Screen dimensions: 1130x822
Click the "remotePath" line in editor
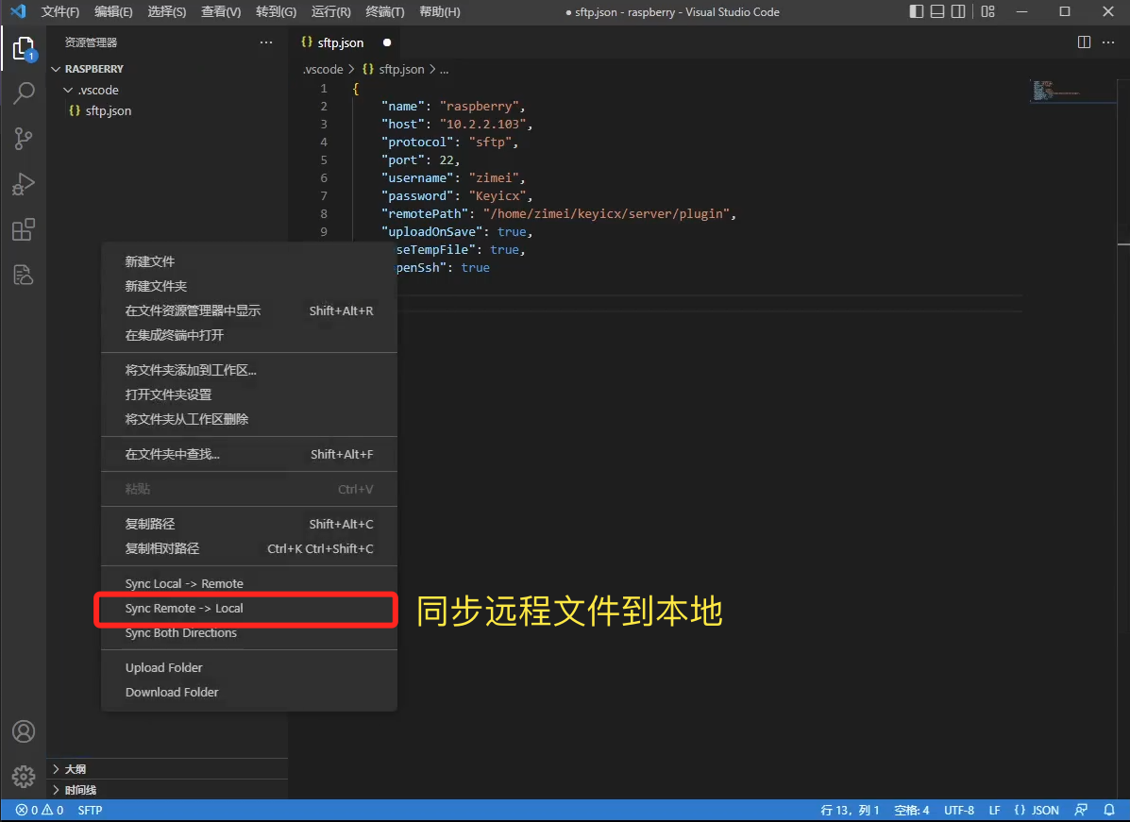(x=559, y=214)
